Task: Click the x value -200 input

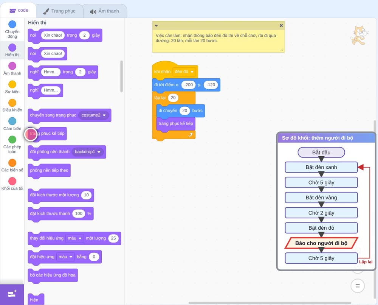Action: [188, 85]
